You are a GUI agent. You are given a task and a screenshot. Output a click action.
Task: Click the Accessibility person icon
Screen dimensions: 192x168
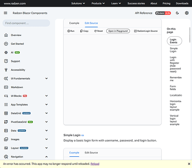[6, 70]
